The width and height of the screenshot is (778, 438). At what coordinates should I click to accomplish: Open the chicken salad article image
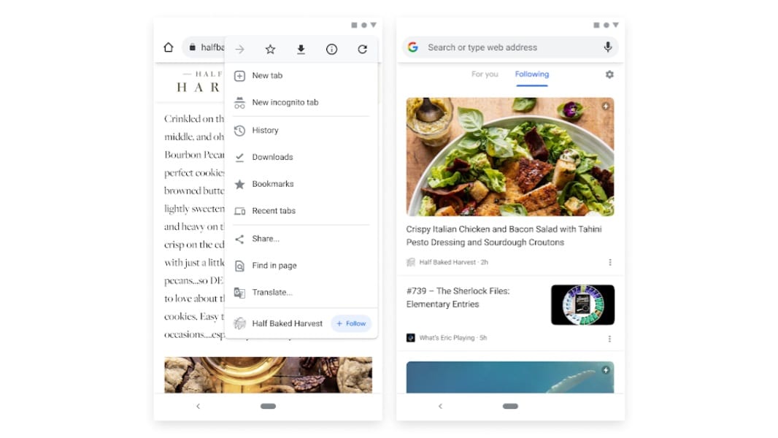(x=510, y=157)
